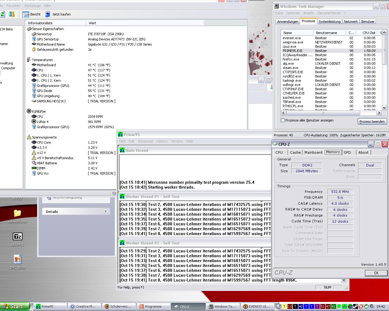Image resolution: width=389 pixels, height=311 pixels.
Task: Click the Wert column header in EVEREST
Action: (x=145, y=23)
